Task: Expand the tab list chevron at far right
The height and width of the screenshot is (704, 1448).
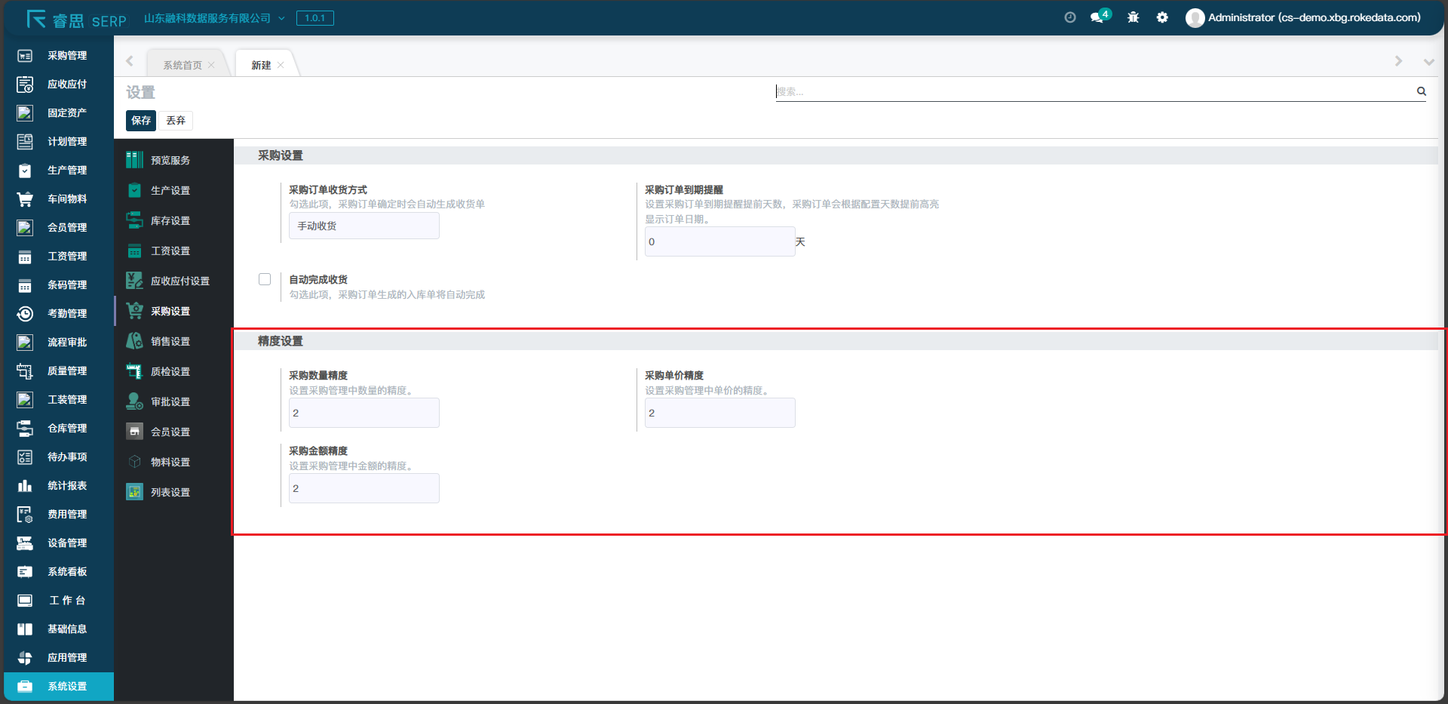Action: (1428, 62)
